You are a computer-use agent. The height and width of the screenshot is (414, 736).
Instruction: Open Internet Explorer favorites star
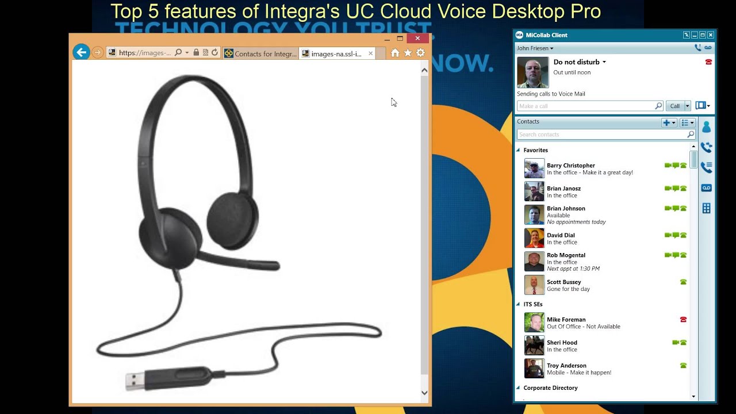pos(408,53)
